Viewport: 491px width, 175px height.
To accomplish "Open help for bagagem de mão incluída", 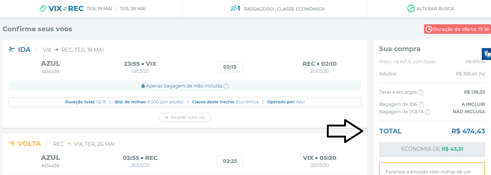I will [x=226, y=86].
